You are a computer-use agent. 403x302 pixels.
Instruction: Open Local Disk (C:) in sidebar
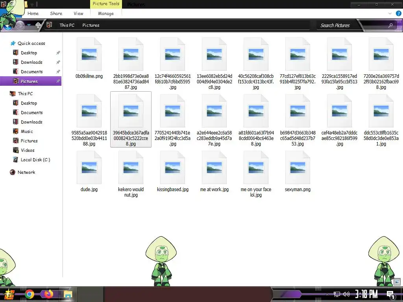point(35,160)
